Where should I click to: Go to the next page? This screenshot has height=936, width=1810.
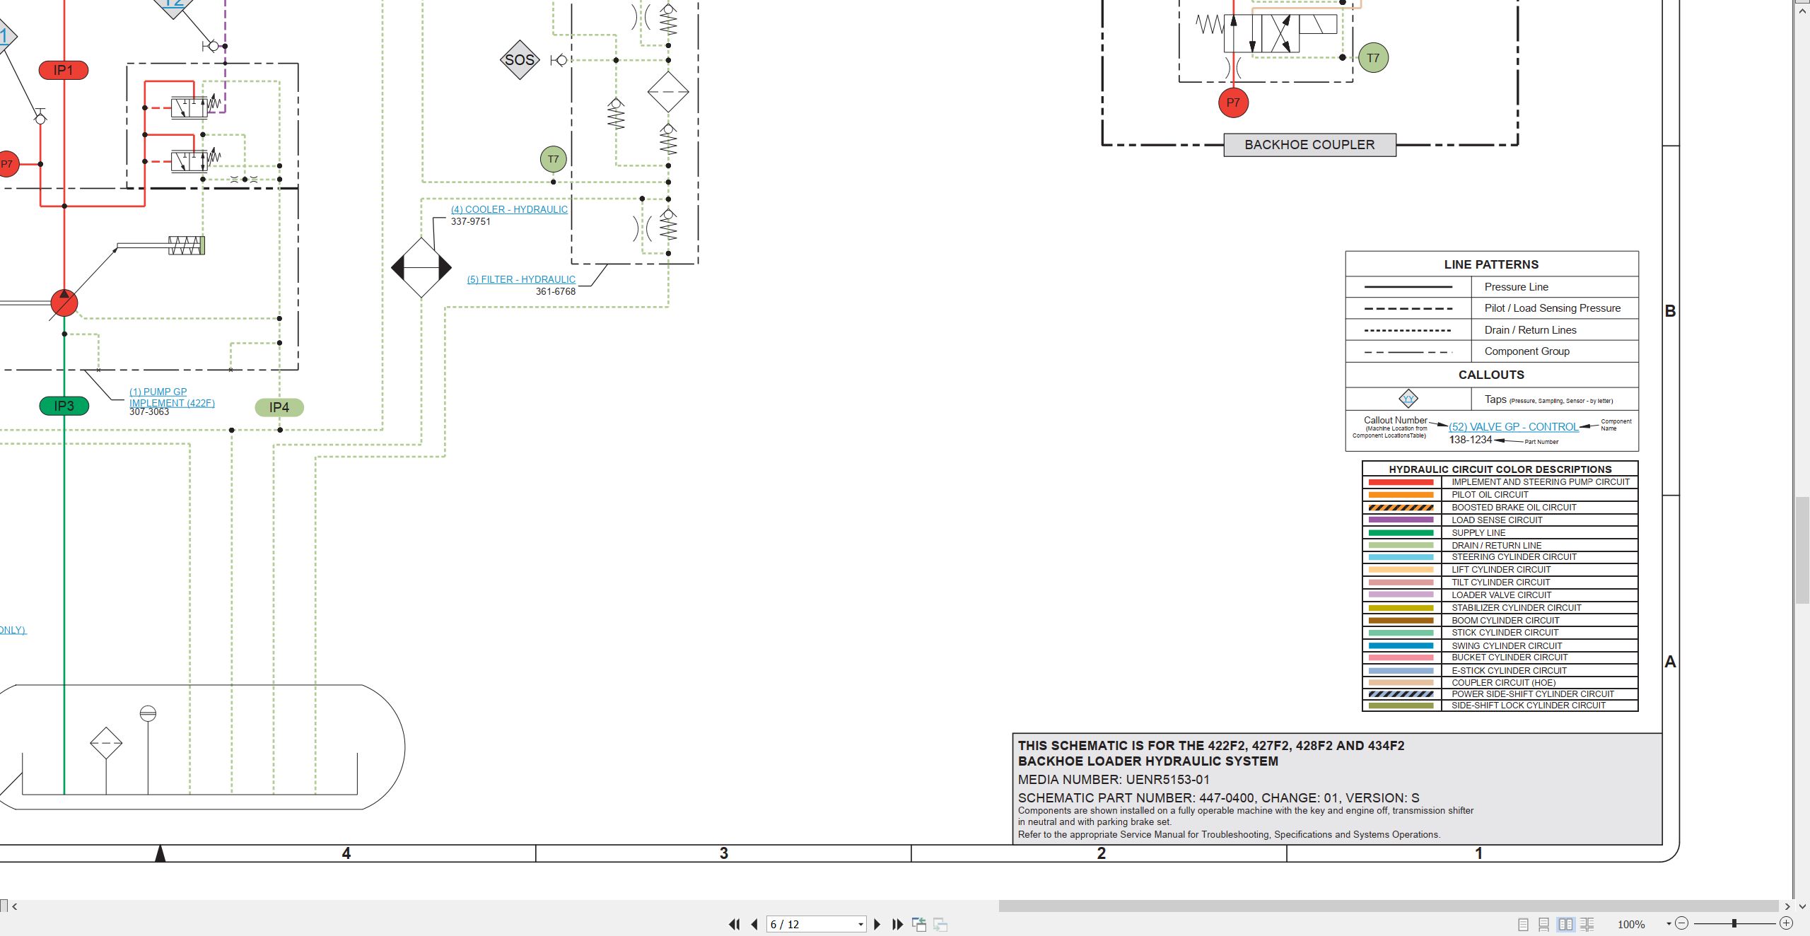(x=877, y=924)
